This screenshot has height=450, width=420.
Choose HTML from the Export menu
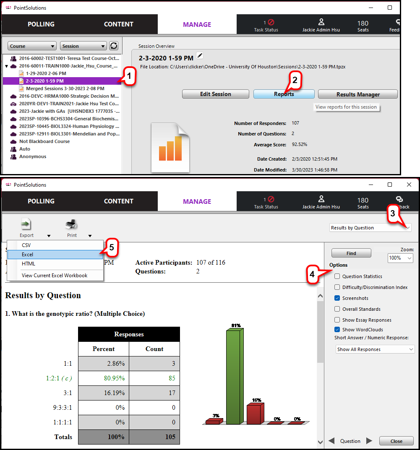(55, 264)
